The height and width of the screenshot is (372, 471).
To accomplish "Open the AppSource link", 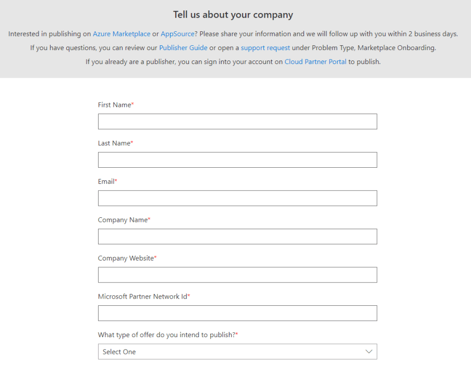I will (177, 33).
